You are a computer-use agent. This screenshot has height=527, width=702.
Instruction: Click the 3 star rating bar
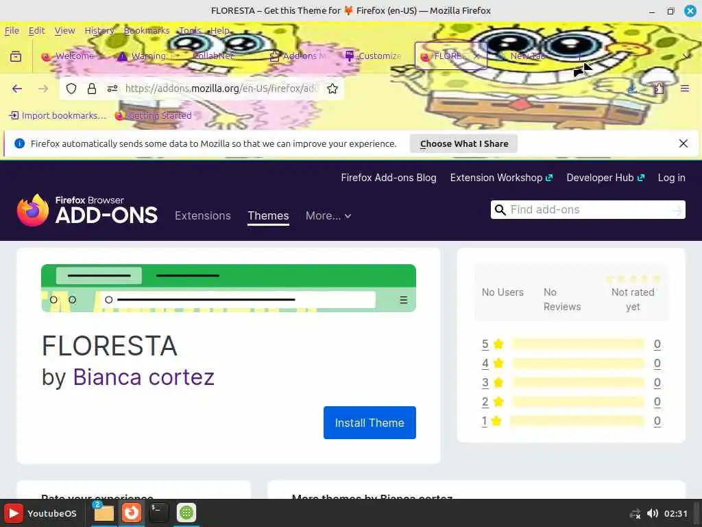578,383
